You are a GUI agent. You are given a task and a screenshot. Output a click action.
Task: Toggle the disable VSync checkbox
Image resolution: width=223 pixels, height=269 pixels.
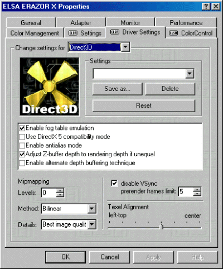pyautogui.click(x=114, y=184)
